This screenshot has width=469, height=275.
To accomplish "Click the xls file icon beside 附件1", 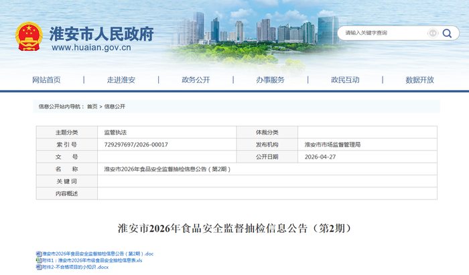I will click(x=39, y=260).
